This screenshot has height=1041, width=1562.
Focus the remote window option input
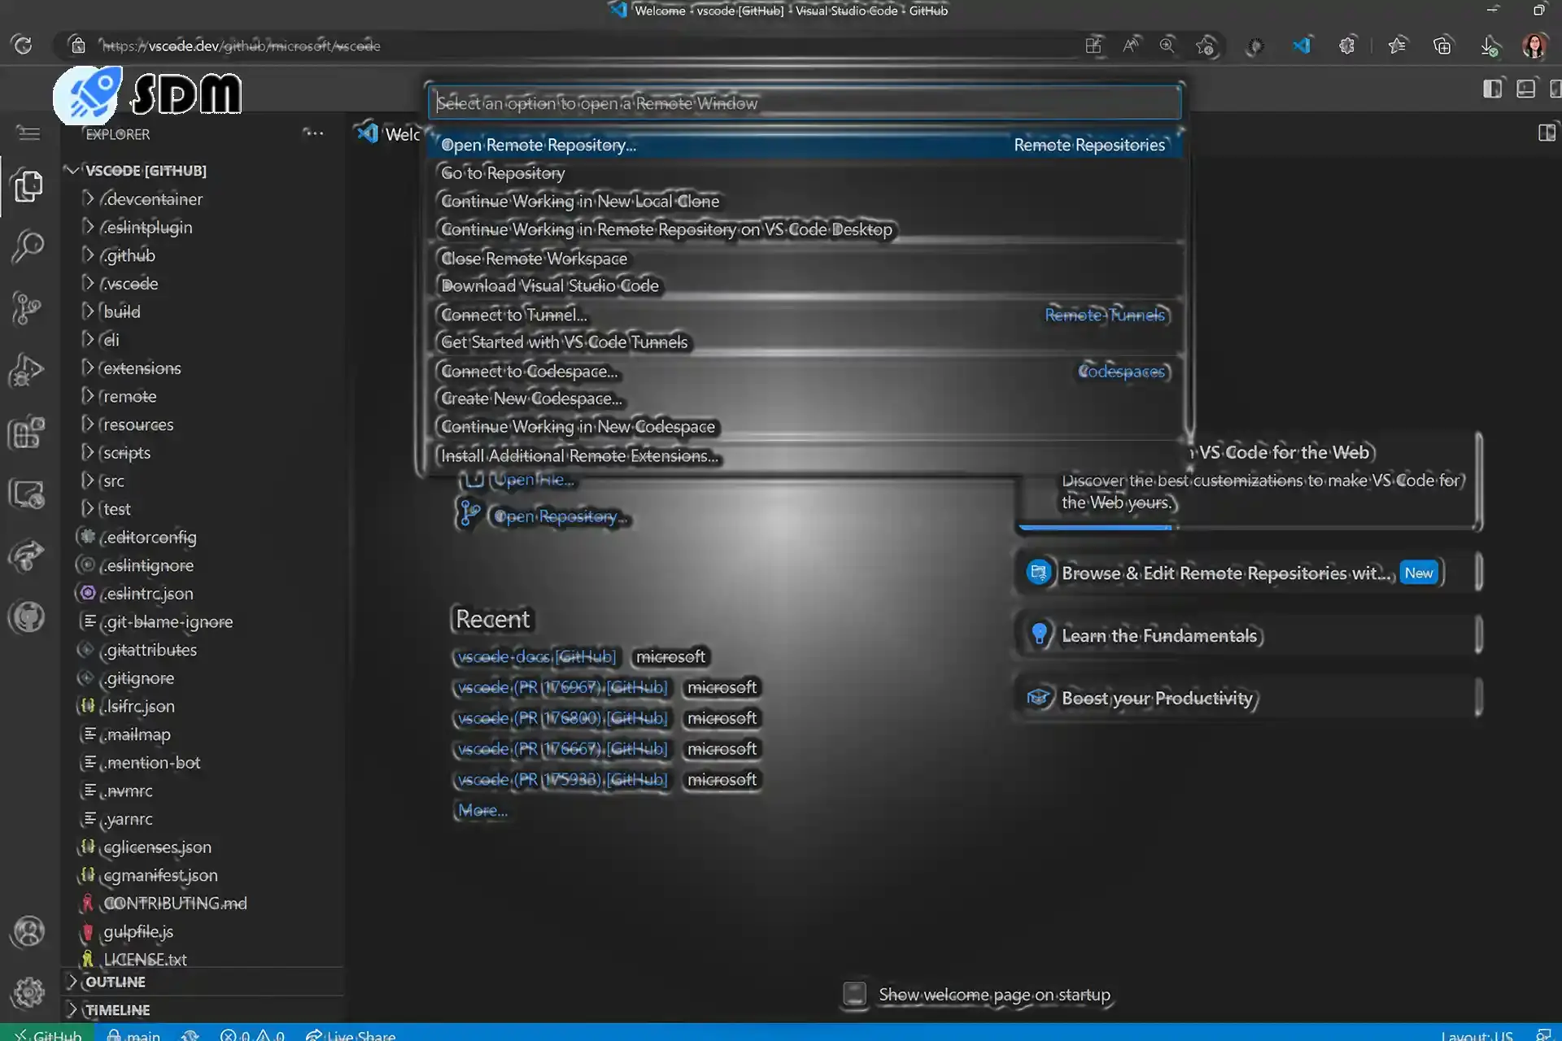point(805,102)
